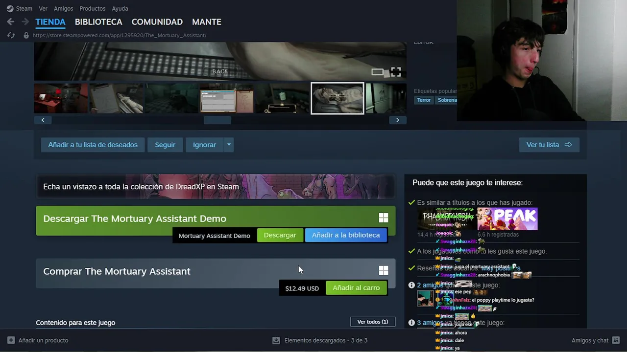Expand the Ignorar dropdown arrow
Screen dimensions: 627x352
[x=229, y=145]
